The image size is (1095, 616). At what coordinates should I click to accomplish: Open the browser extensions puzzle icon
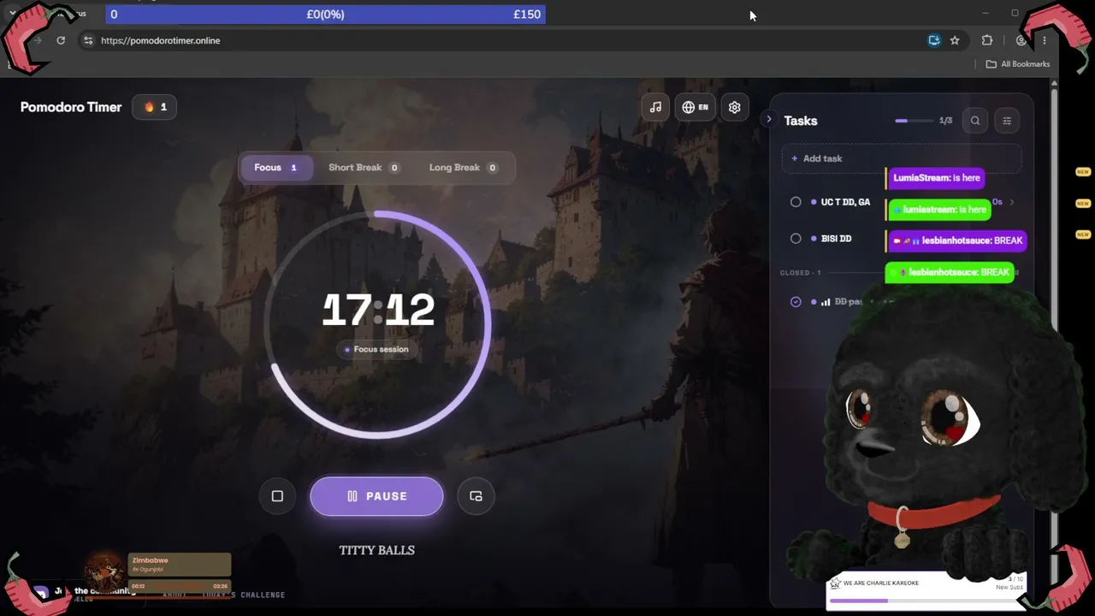(x=987, y=40)
